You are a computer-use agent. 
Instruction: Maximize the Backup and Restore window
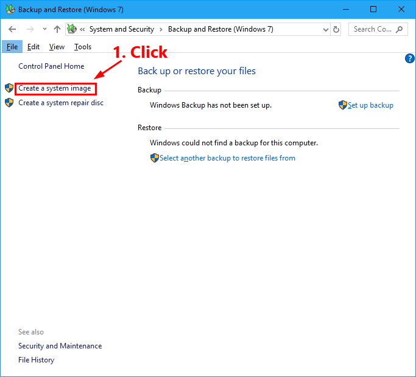click(x=373, y=9)
